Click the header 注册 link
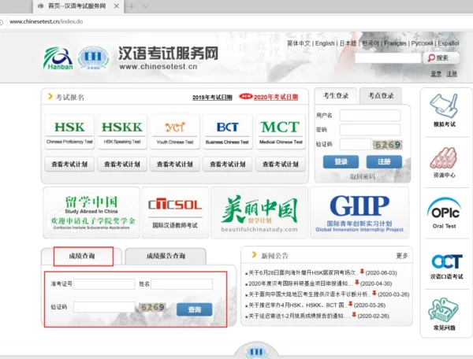 452,74
